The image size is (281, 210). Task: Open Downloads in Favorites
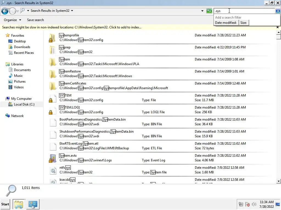pos(22,47)
